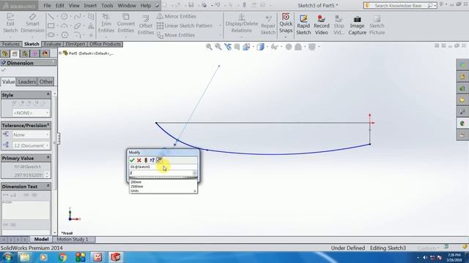Click the Primary Value number field
Image resolution: width=469 pixels, height=263 pixels.
[x=29, y=175]
